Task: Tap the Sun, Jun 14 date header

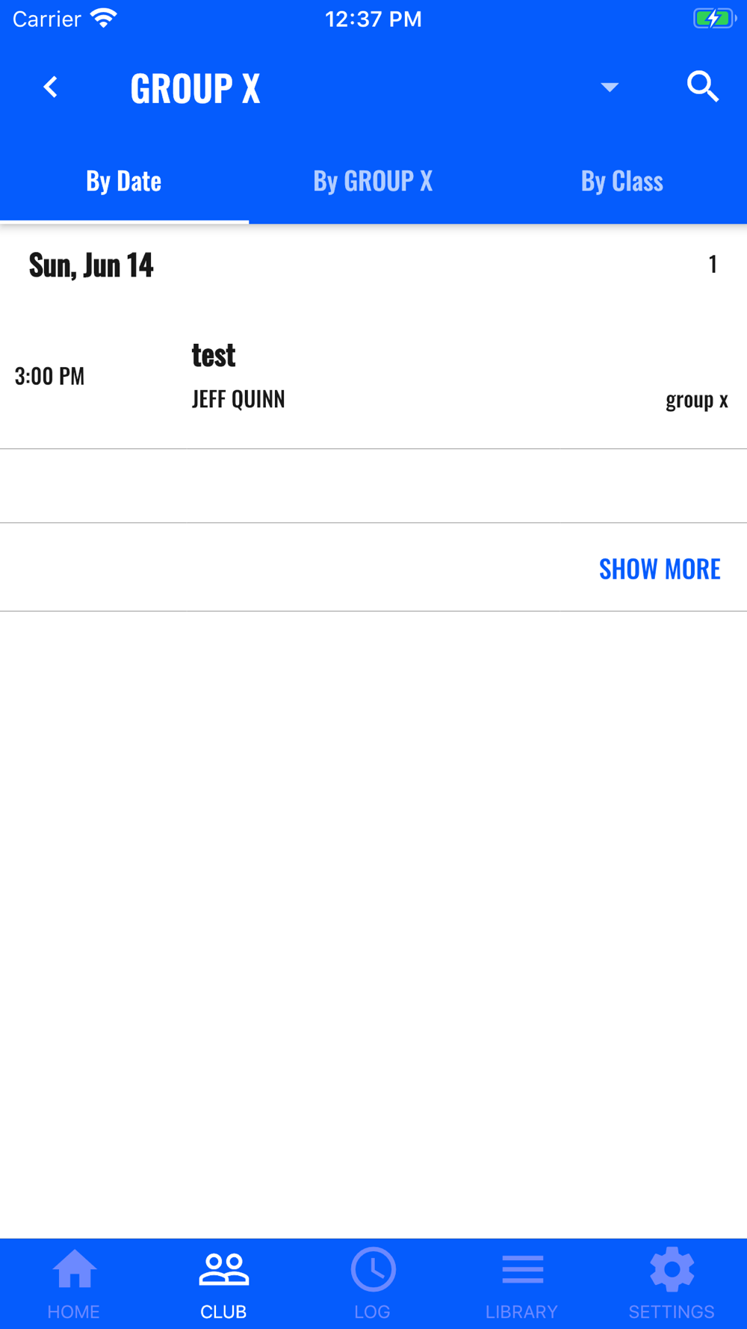Action: pyautogui.click(x=91, y=265)
